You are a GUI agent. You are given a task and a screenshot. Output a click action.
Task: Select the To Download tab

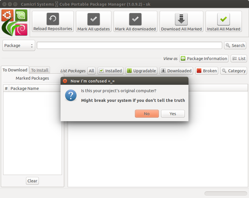tap(15, 70)
